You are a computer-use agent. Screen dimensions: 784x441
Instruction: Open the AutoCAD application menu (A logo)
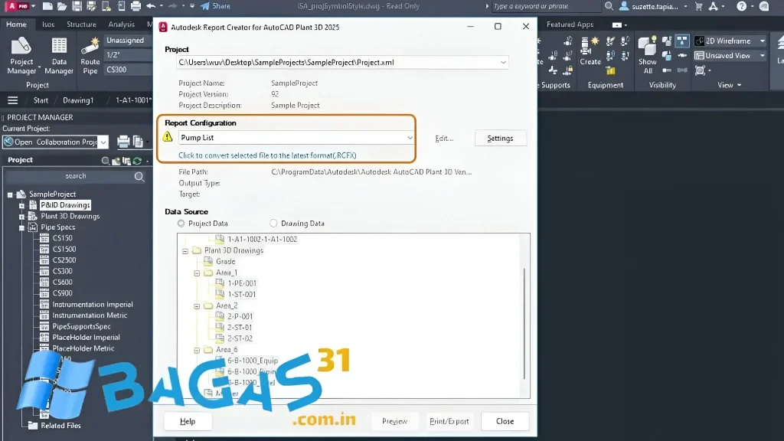tap(18, 6)
